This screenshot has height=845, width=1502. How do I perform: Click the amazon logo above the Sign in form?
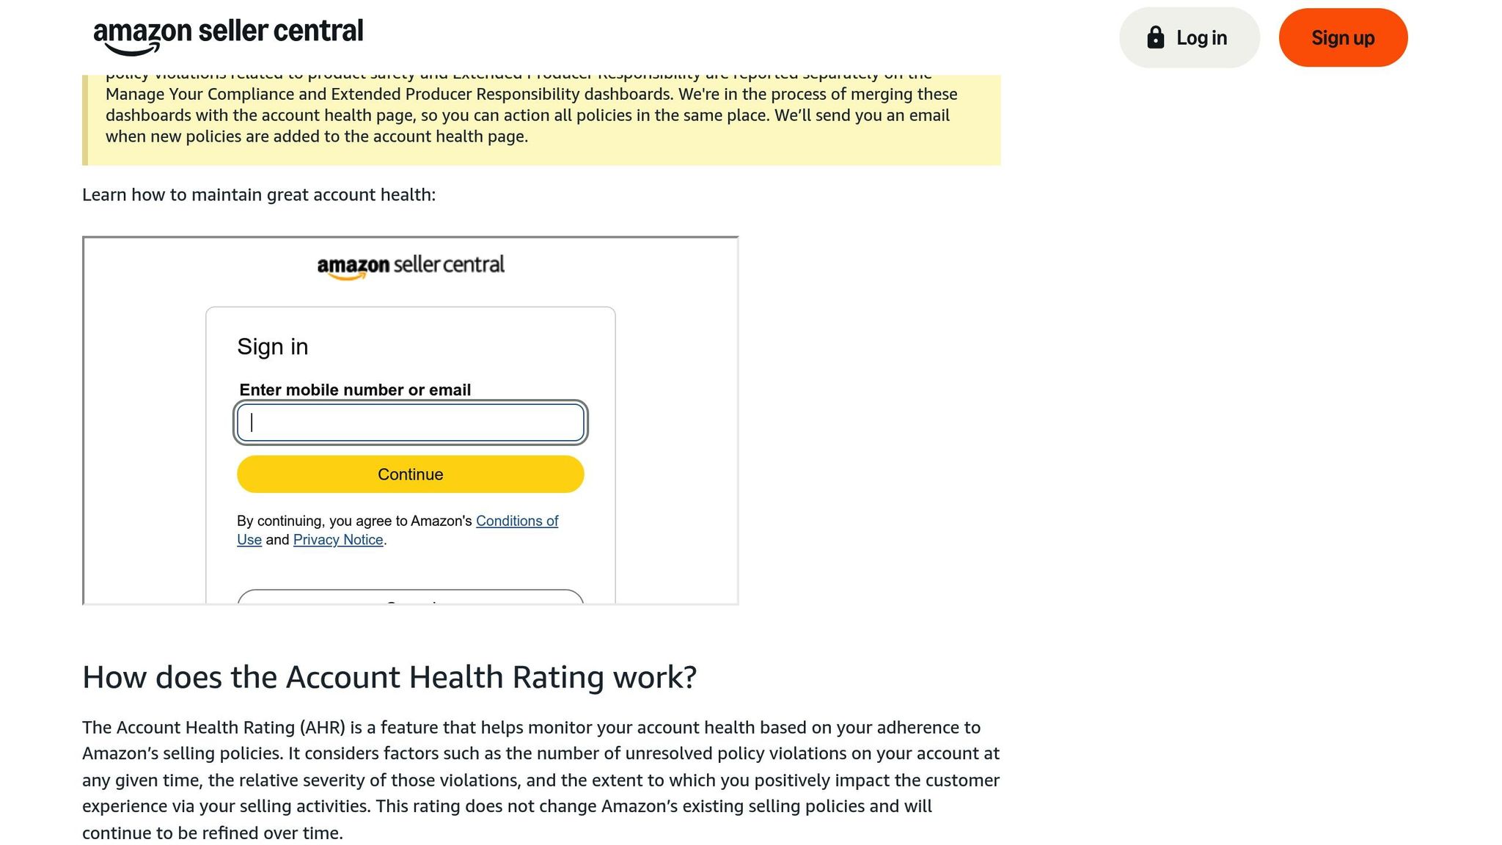[x=411, y=266]
